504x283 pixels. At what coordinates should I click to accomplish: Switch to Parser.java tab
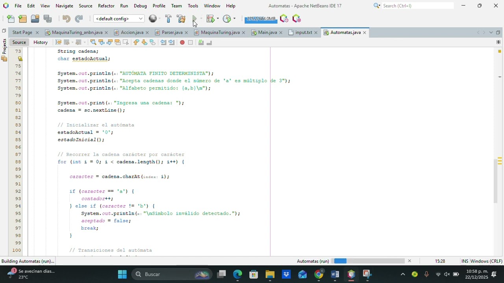click(x=172, y=32)
